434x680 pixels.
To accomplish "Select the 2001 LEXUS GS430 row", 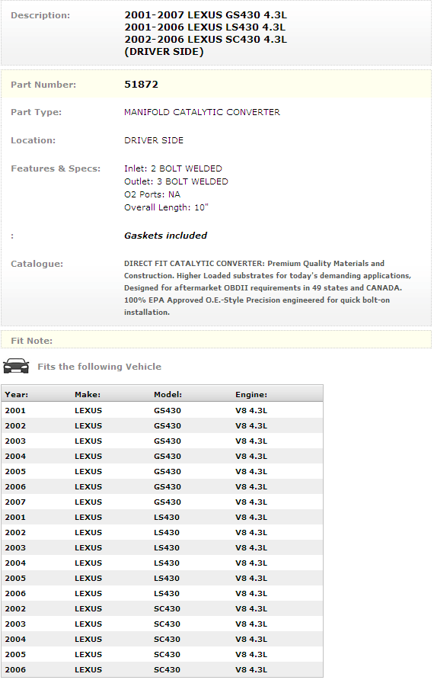I will pyautogui.click(x=162, y=410).
